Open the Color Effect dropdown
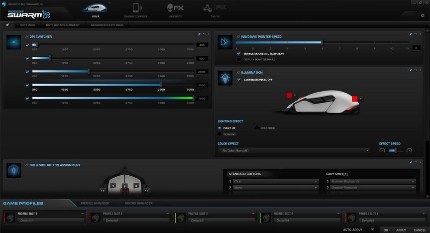Screen dimensions: 430x233 point(294,150)
